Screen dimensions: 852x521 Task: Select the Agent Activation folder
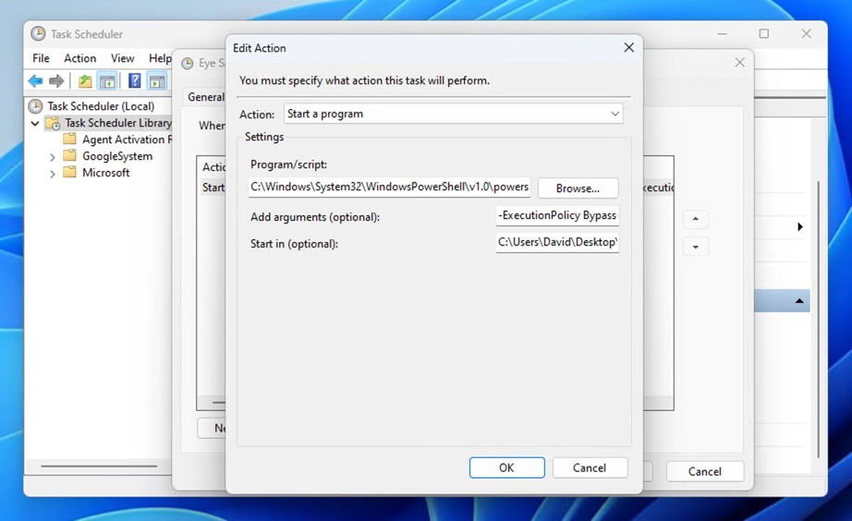coord(128,139)
